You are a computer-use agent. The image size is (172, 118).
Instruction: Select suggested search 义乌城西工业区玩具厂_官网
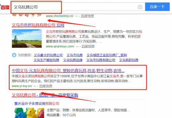click(107, 55)
